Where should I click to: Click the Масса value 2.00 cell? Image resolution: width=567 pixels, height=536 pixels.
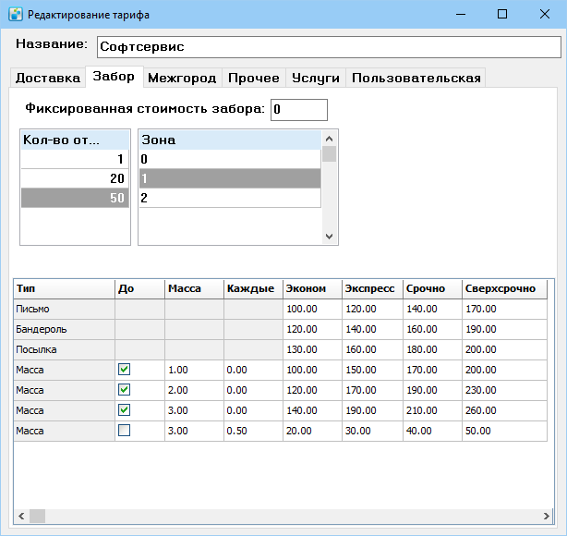195,390
